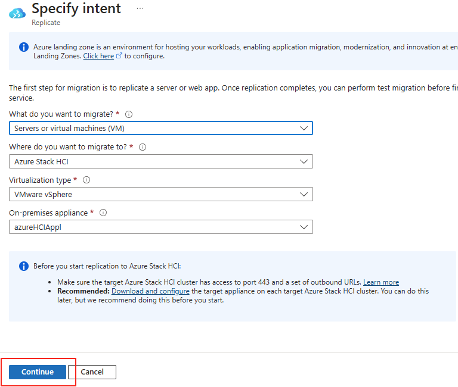Click the Before you start replication heading text
This screenshot has height=387, width=458.
pos(107,266)
